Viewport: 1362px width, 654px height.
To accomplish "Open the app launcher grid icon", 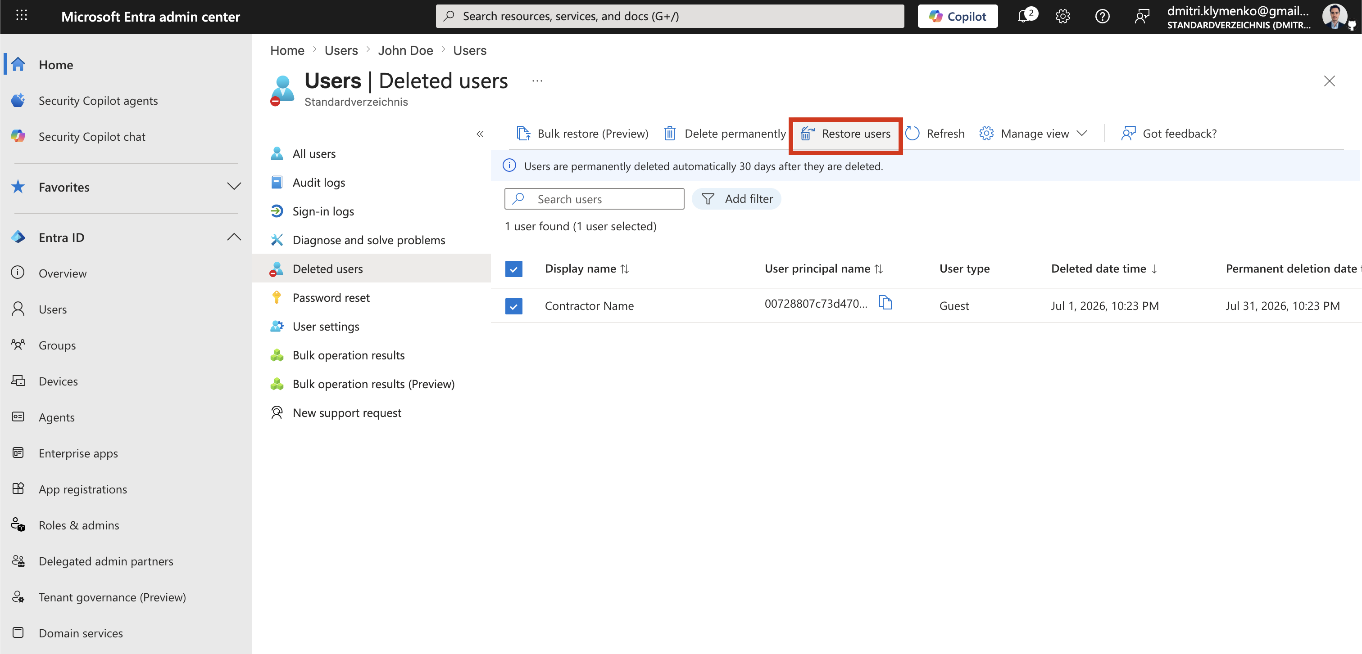I will click(x=22, y=16).
